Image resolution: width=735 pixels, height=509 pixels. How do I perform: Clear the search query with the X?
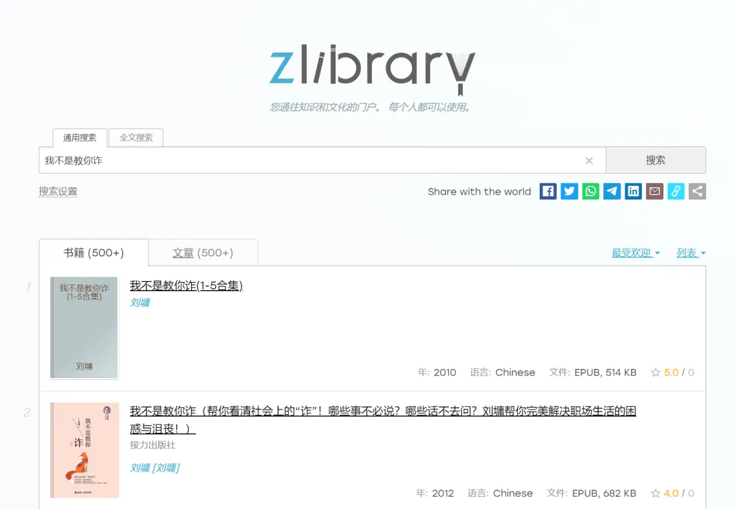coord(589,160)
